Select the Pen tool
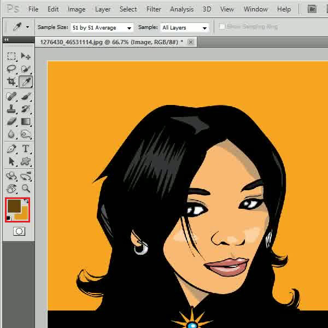Screen dimensions: 328x328 point(11,149)
